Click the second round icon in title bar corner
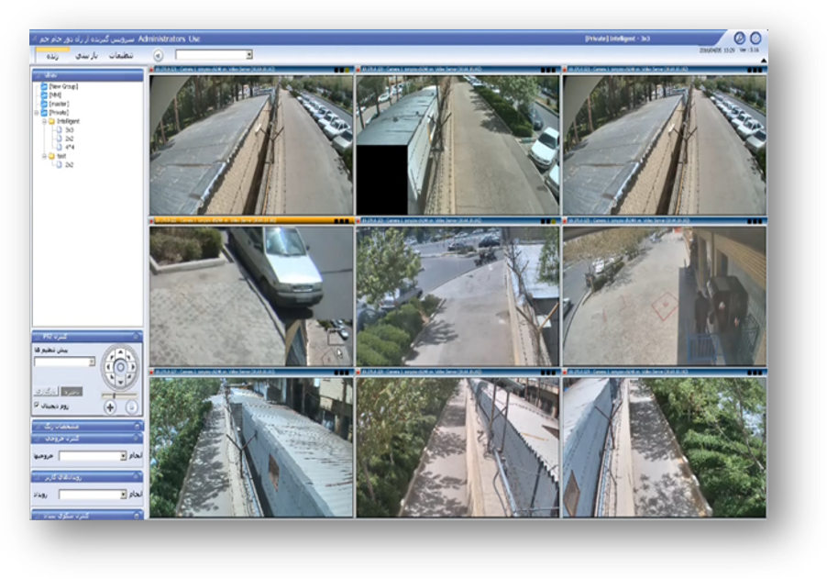Screen dimensions: 827x579 tap(755, 38)
